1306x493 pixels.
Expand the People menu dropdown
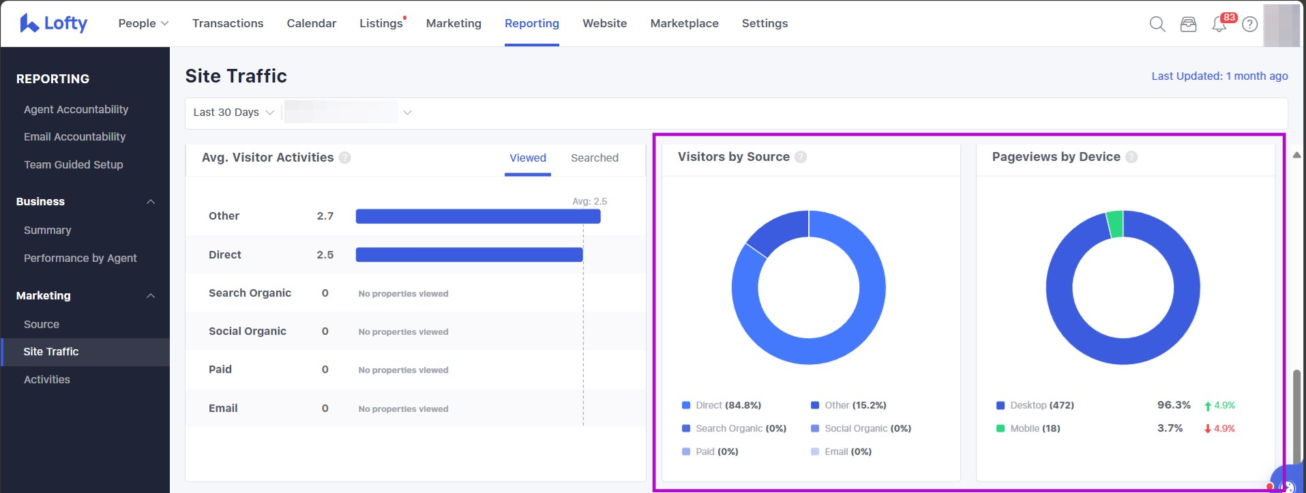click(143, 23)
